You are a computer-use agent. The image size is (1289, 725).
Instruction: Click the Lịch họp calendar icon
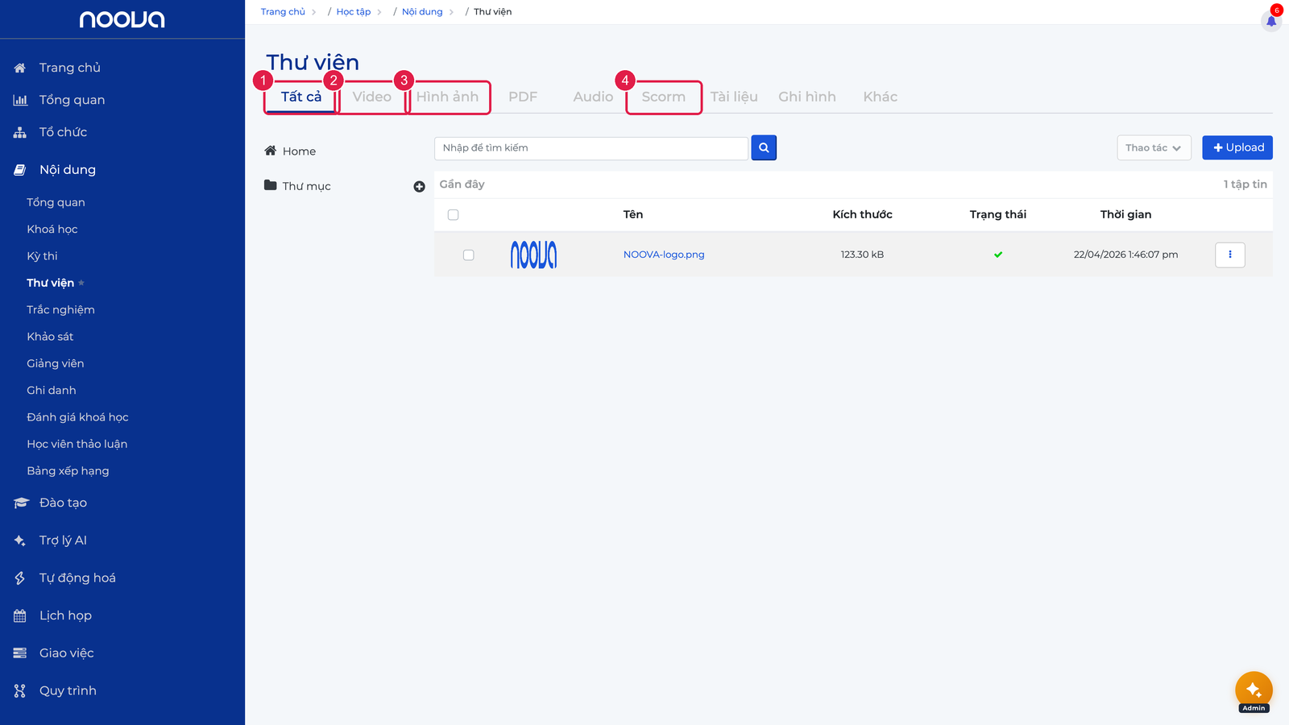tap(20, 615)
